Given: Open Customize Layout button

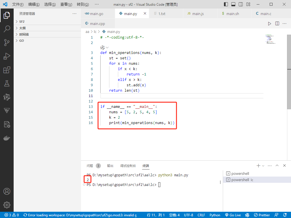Looking at the screenshot, I should tap(248, 4).
